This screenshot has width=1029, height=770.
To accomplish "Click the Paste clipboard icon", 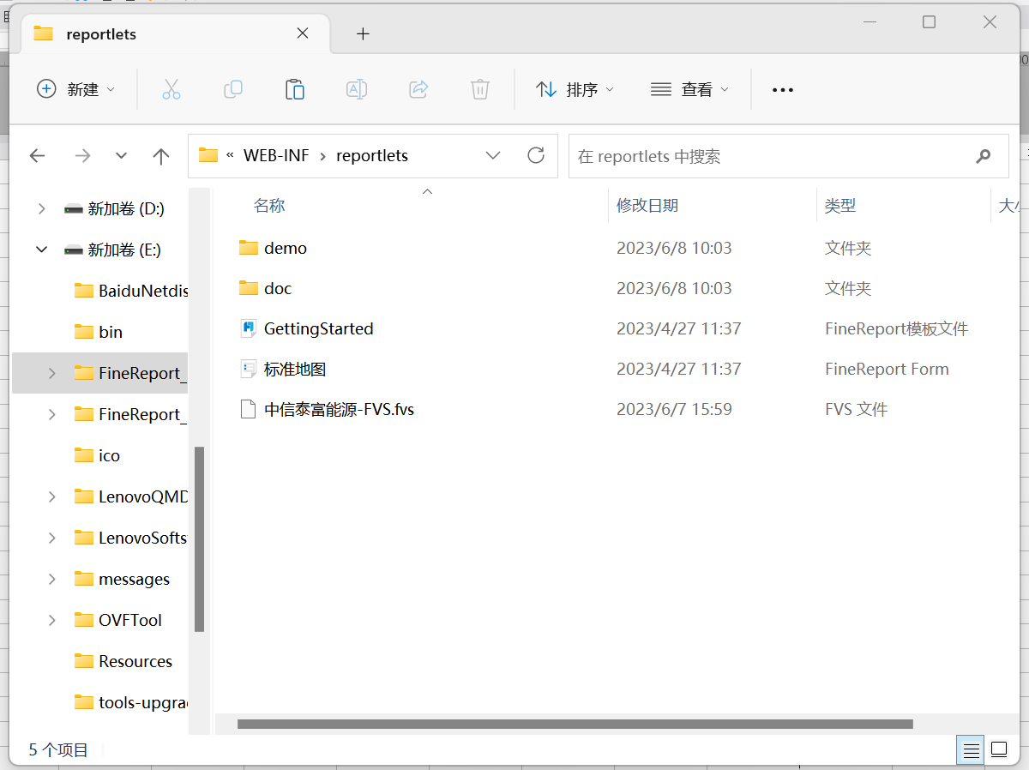I will tap(294, 89).
